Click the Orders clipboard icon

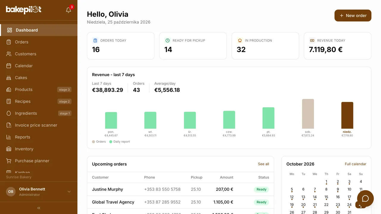[x=9, y=42]
